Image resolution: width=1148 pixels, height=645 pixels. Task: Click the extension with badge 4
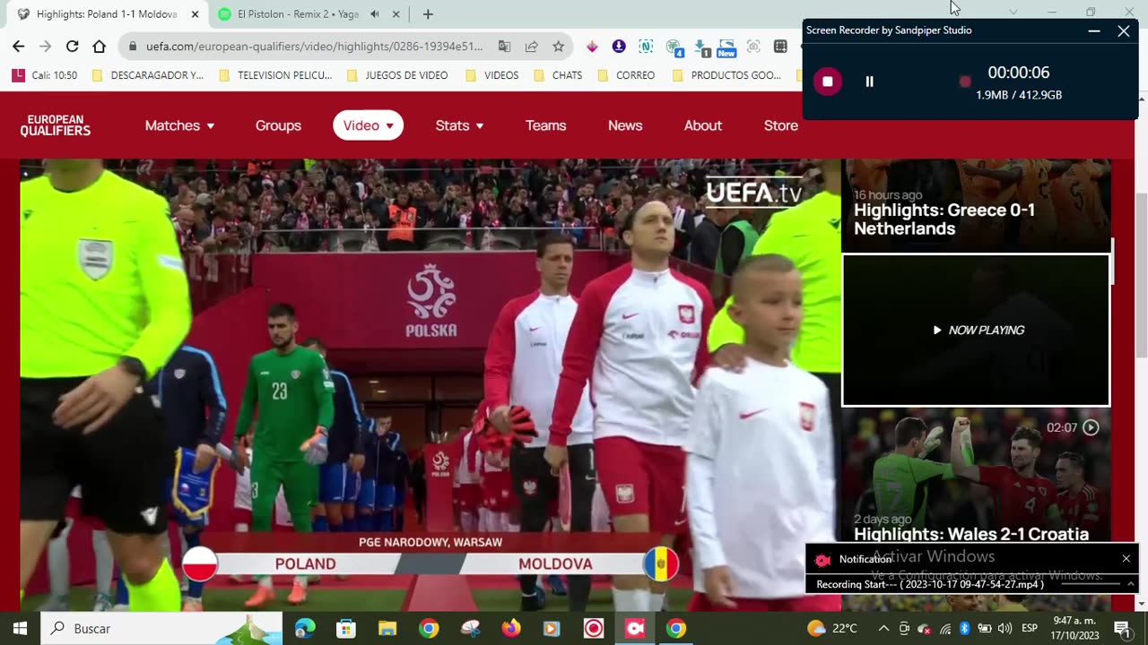click(674, 47)
